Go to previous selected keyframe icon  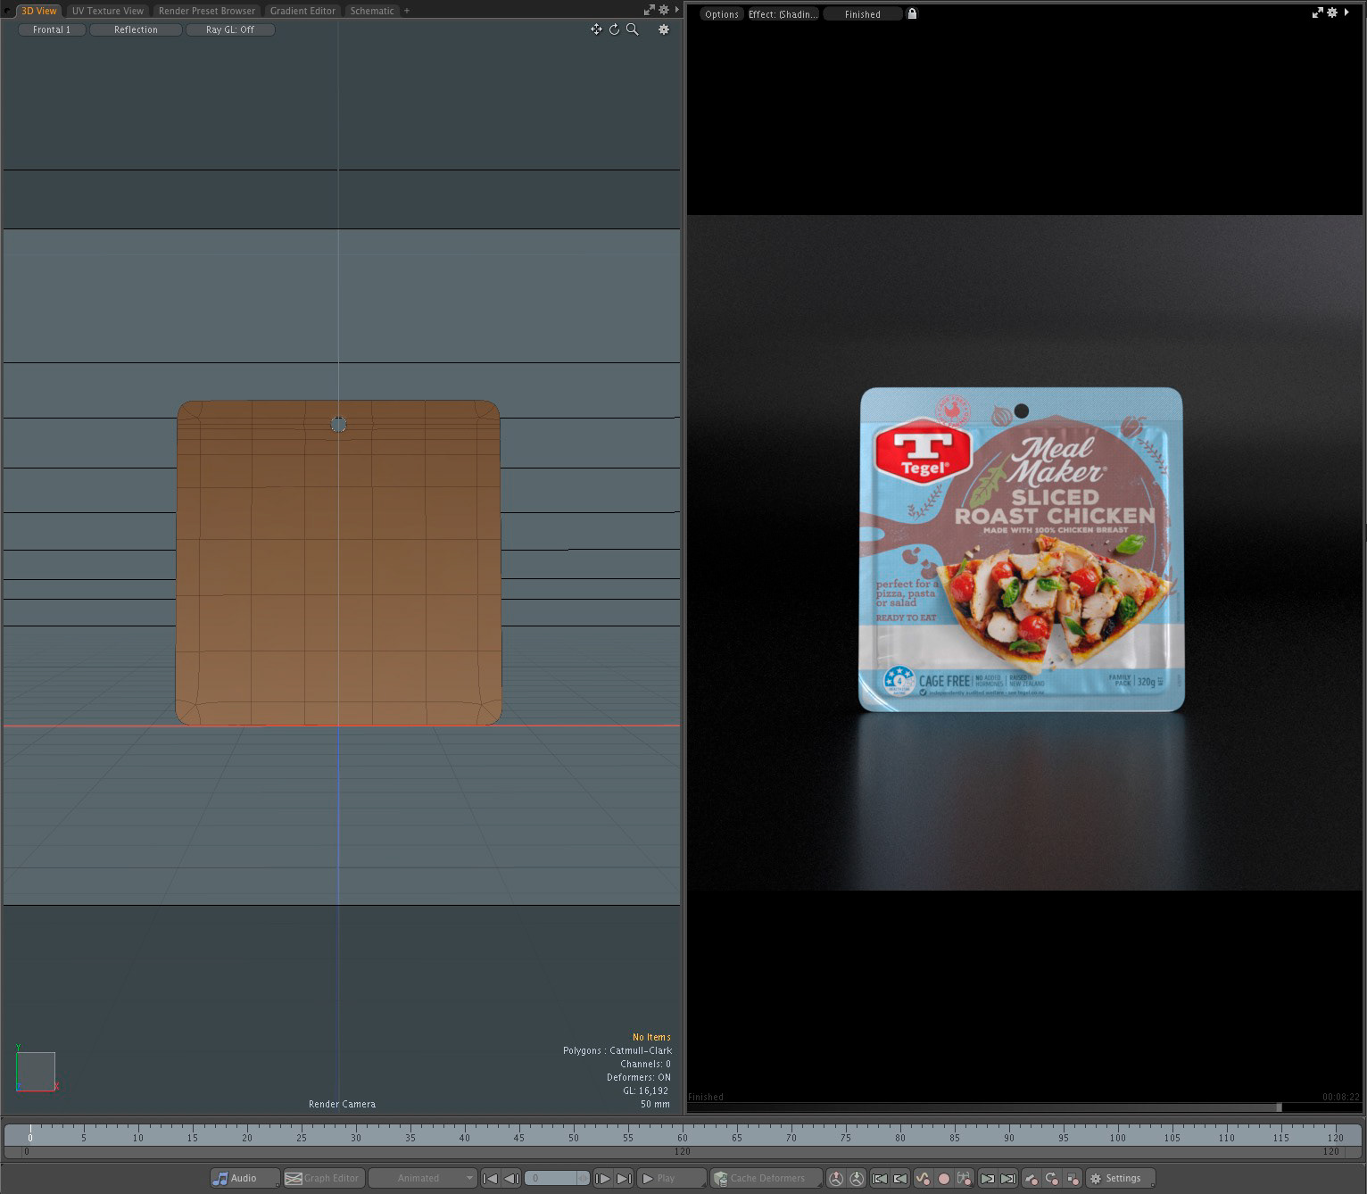(900, 1178)
